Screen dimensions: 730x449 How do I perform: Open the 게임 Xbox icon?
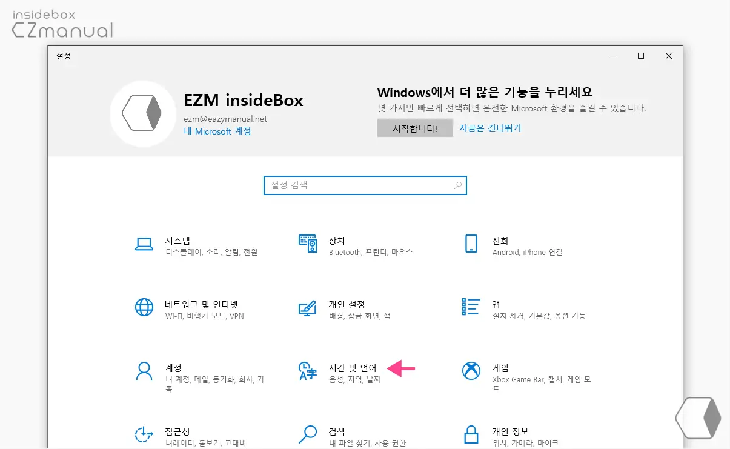(471, 371)
